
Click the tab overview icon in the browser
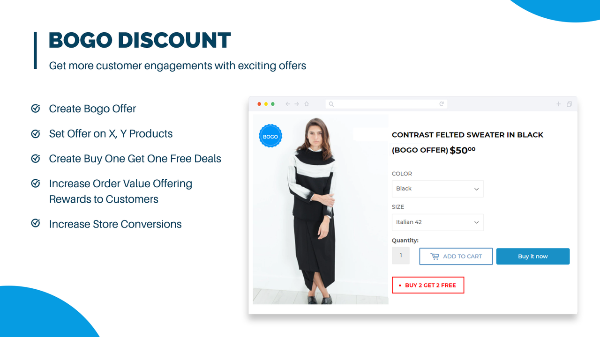(569, 104)
